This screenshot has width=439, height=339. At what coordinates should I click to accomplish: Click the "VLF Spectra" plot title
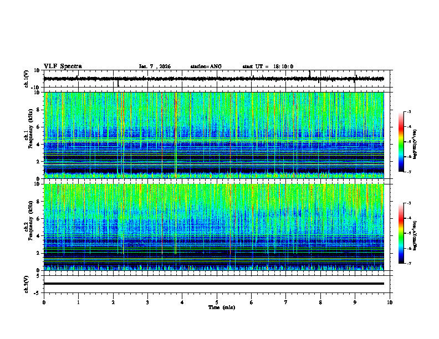click(63, 66)
